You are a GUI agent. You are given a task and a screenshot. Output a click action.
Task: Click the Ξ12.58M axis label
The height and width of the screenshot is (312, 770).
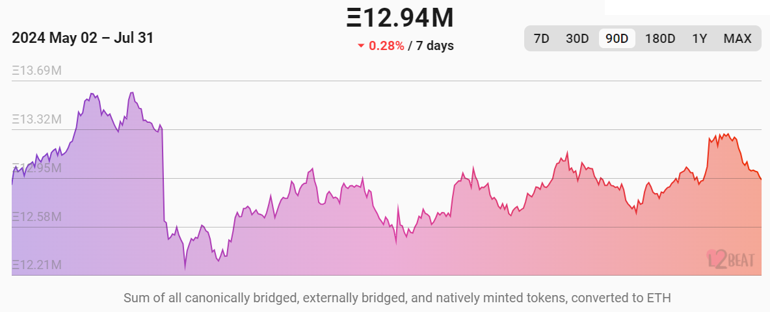point(37,216)
